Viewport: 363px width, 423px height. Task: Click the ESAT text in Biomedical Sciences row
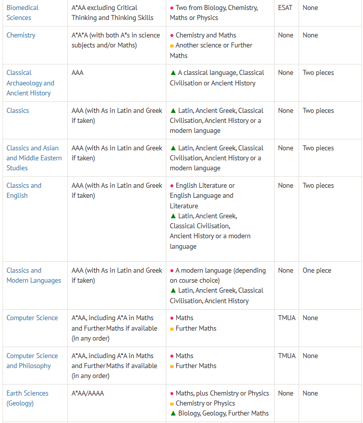click(x=285, y=7)
